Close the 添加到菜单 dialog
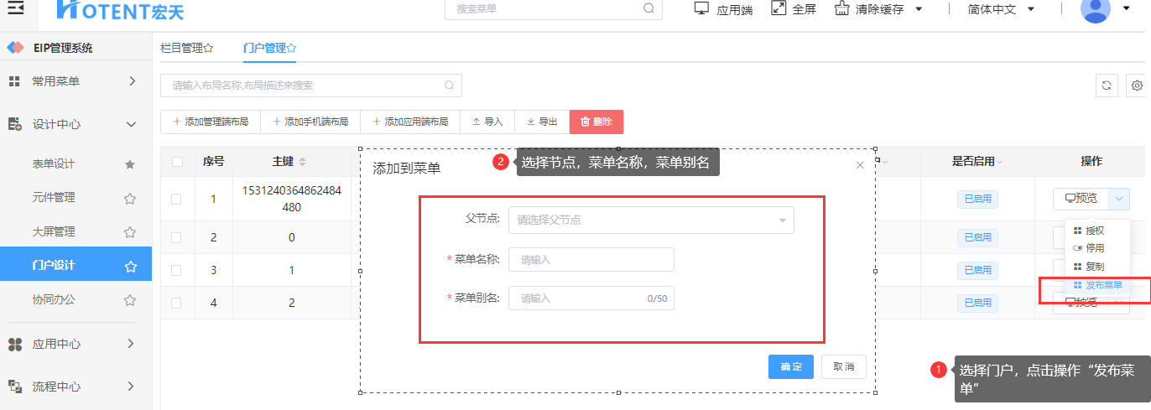The height and width of the screenshot is (410, 1151). 860,165
